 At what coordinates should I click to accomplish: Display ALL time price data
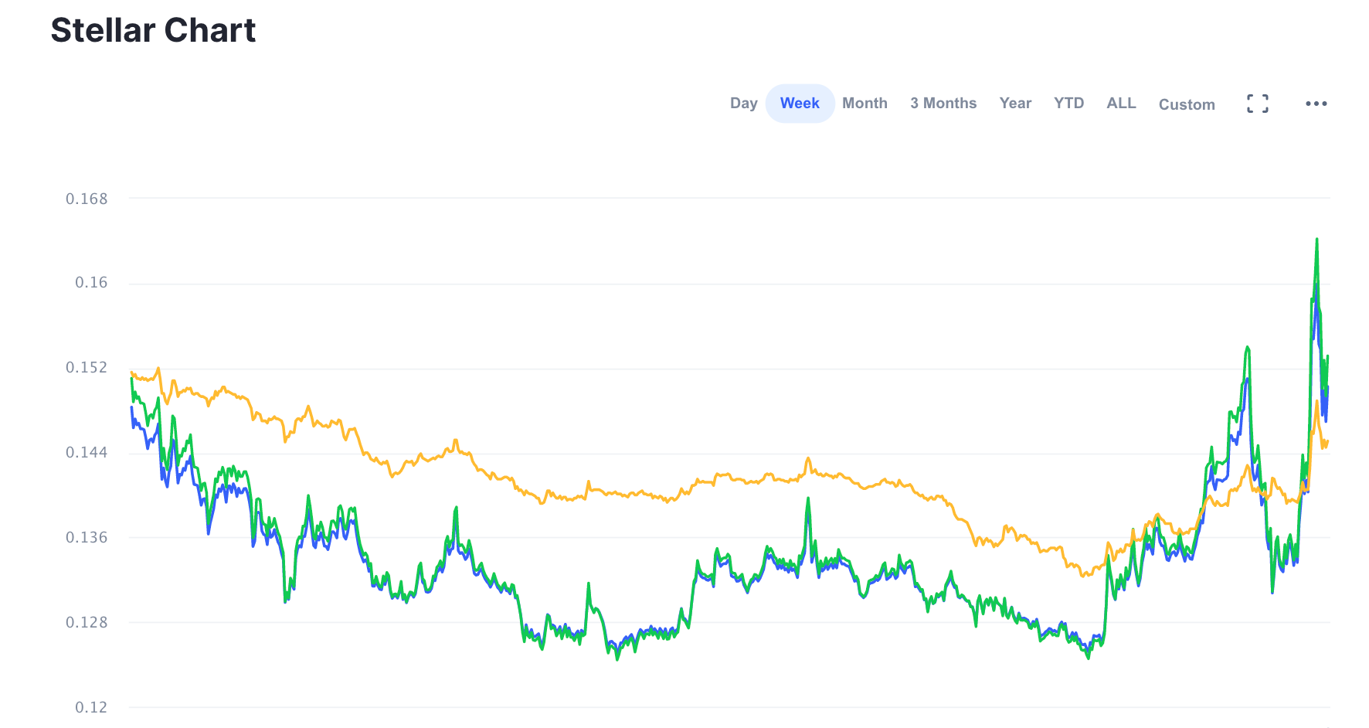(1121, 104)
